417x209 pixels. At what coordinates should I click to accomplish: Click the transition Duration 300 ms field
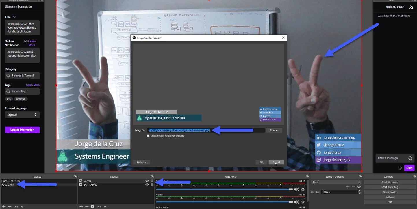tap(339, 192)
